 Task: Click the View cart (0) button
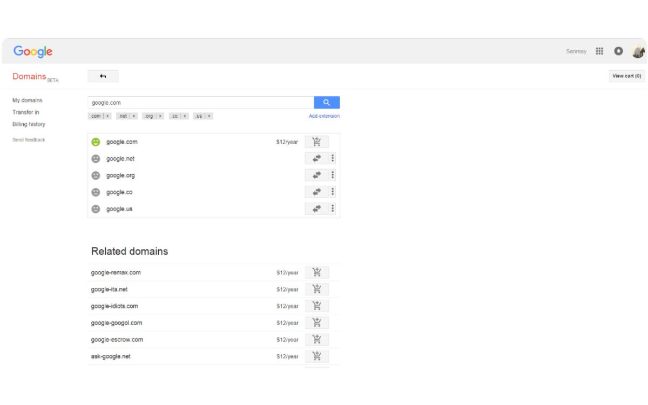(627, 76)
